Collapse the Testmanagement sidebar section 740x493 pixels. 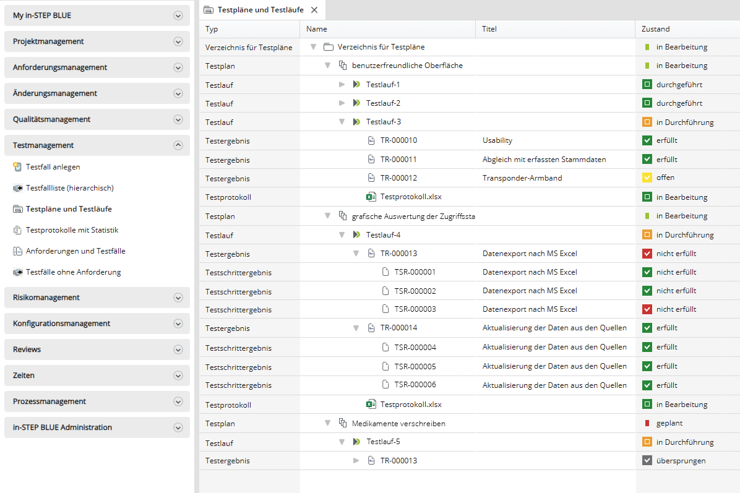[178, 145]
